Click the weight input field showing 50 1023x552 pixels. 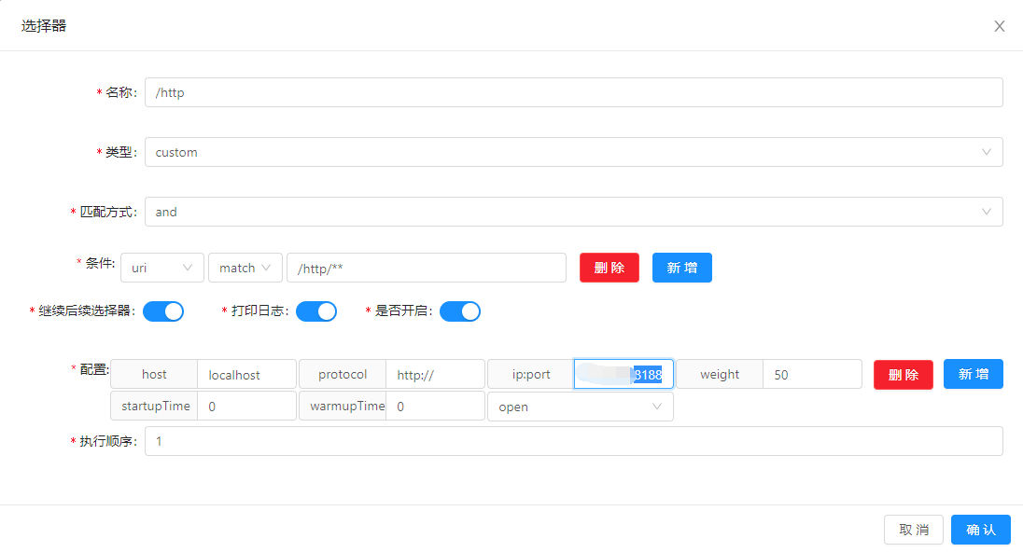click(812, 375)
